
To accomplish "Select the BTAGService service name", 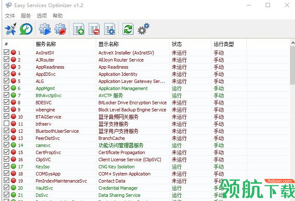I will [x=49, y=117].
